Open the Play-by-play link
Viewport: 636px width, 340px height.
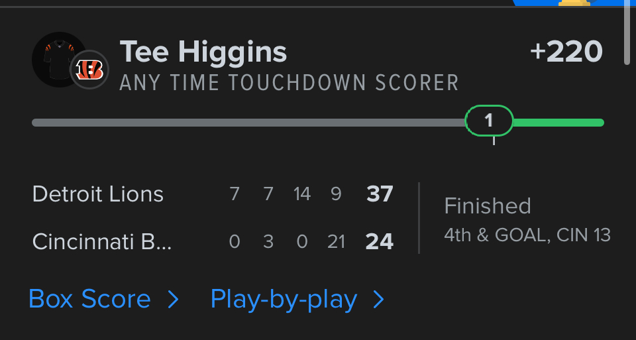click(284, 300)
